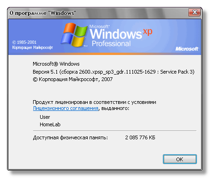Close the О программе "Windows" dialog
Image resolution: width=210 pixels, height=178 pixels.
[195, 13]
